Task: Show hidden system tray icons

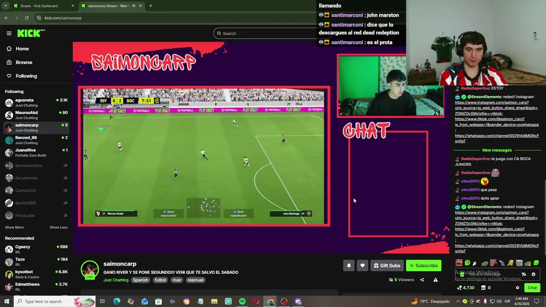Action: (x=458, y=301)
